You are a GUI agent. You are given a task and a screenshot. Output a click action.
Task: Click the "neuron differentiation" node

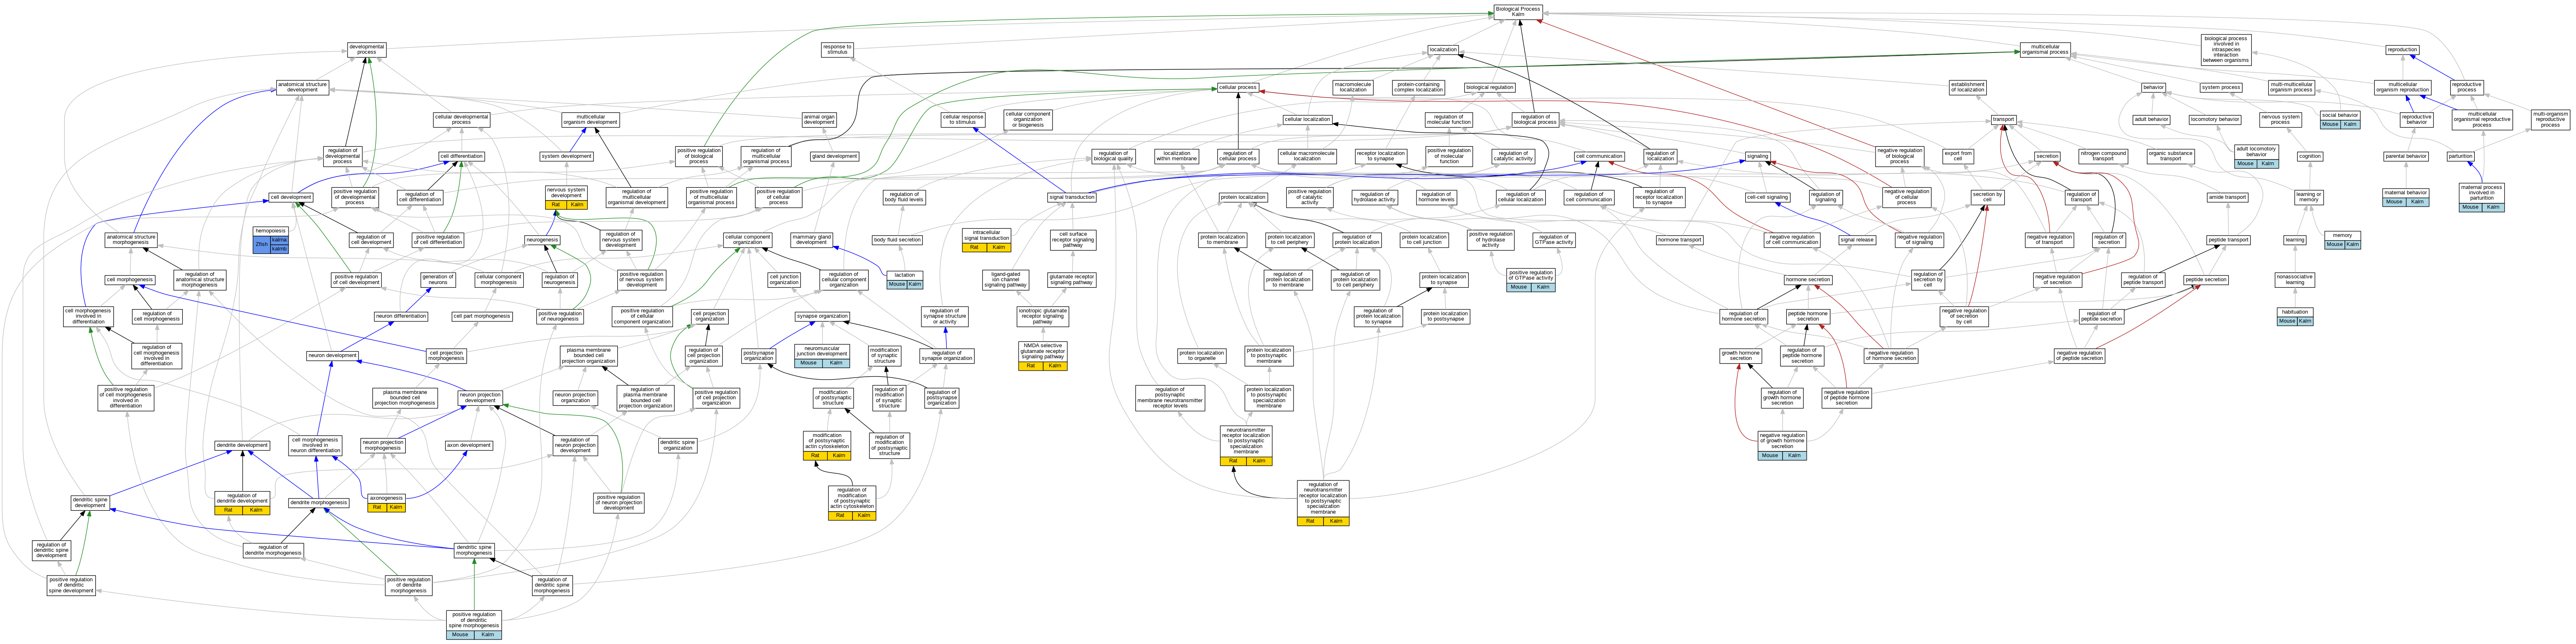[401, 316]
